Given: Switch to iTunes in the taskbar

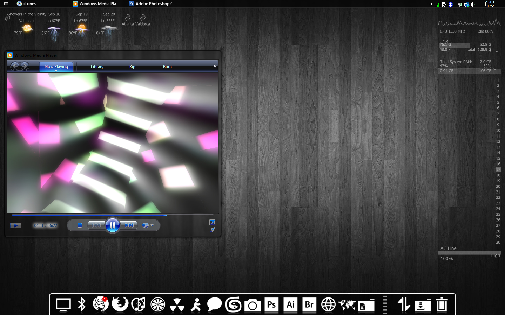Looking at the screenshot, I should [x=26, y=4].
